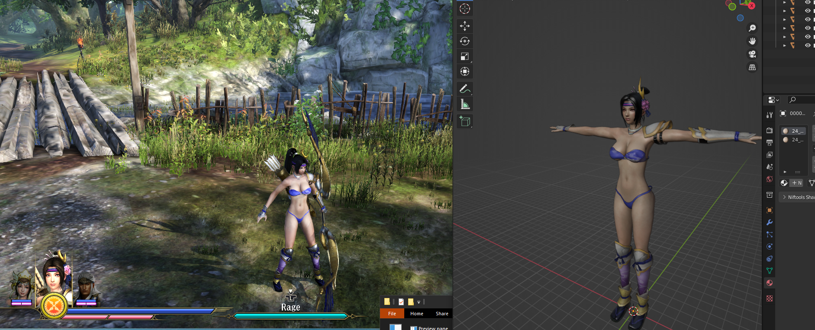Expand the material slot list arrow
The width and height of the screenshot is (815, 330).
(785, 172)
